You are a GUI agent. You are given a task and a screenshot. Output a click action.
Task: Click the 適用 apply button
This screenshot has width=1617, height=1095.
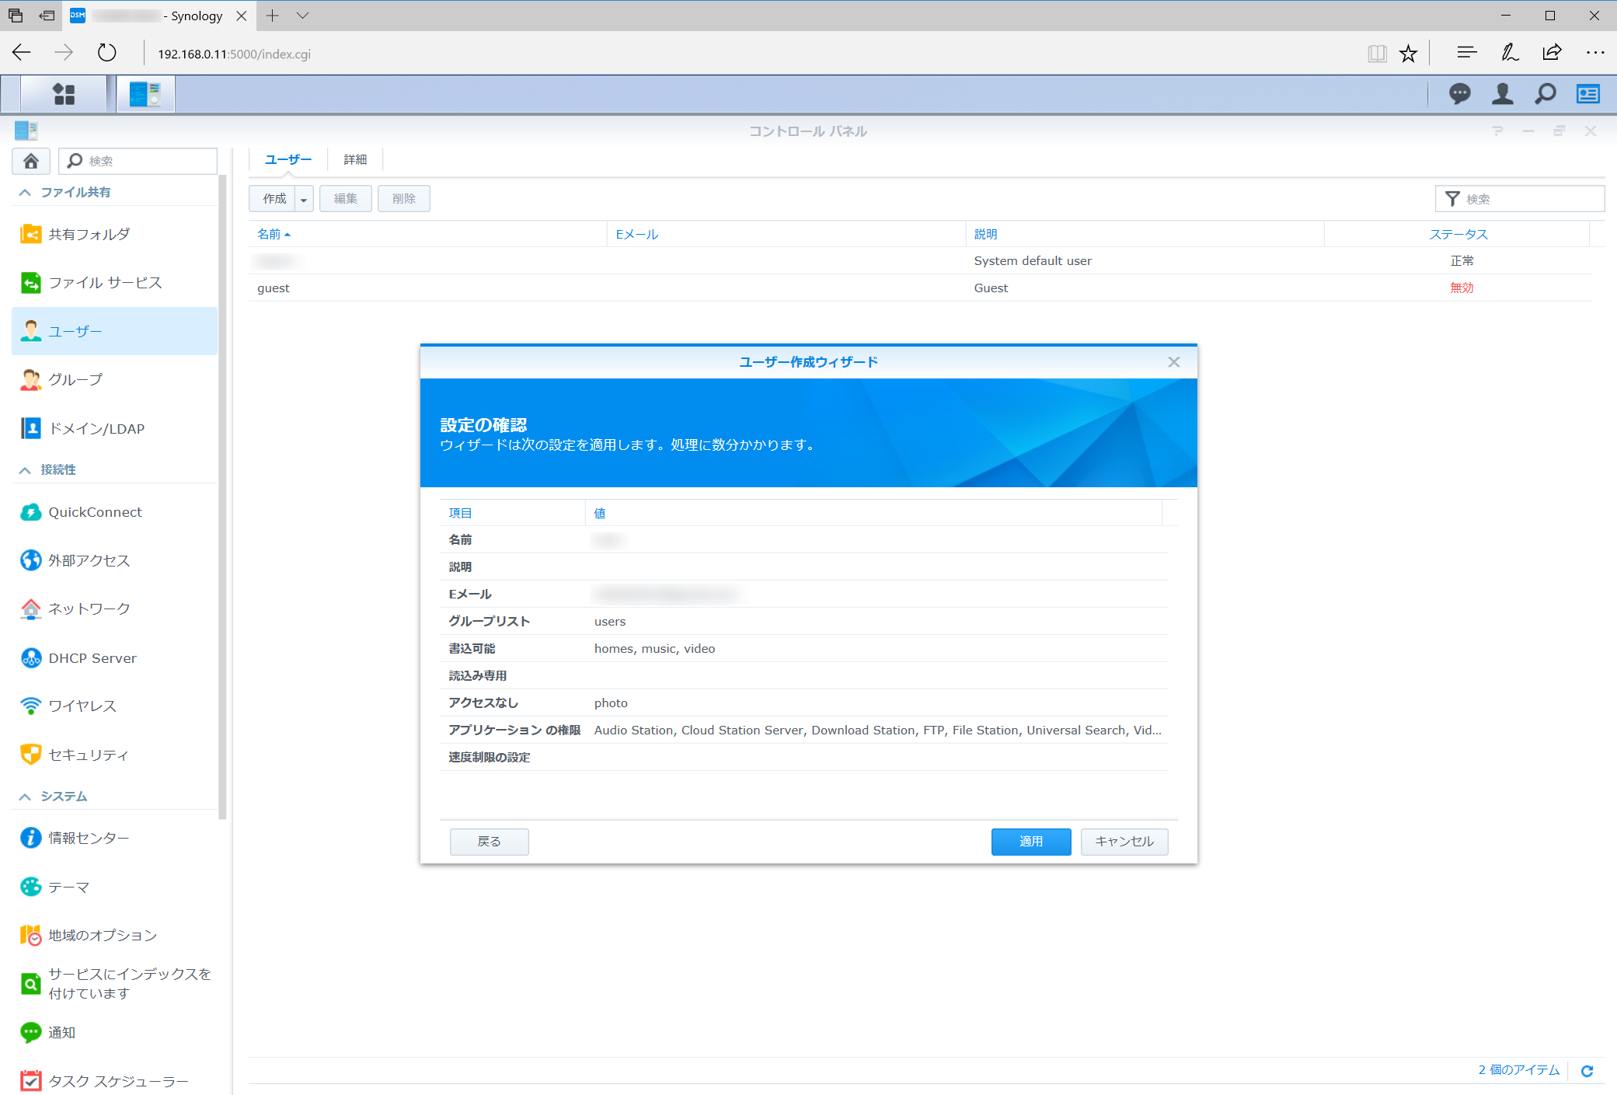coord(1030,841)
